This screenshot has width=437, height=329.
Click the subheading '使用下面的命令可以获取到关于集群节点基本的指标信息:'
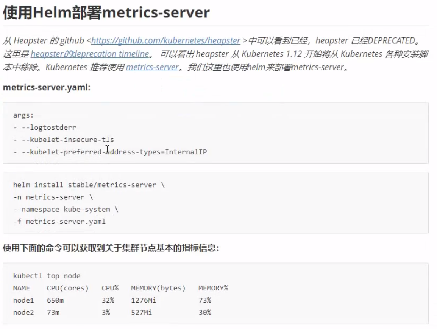click(111, 248)
